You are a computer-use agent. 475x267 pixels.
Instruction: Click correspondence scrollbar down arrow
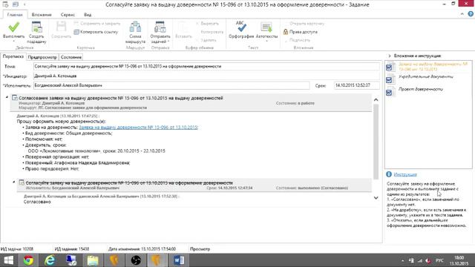376,198
